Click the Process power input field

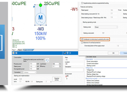click(33, 64)
